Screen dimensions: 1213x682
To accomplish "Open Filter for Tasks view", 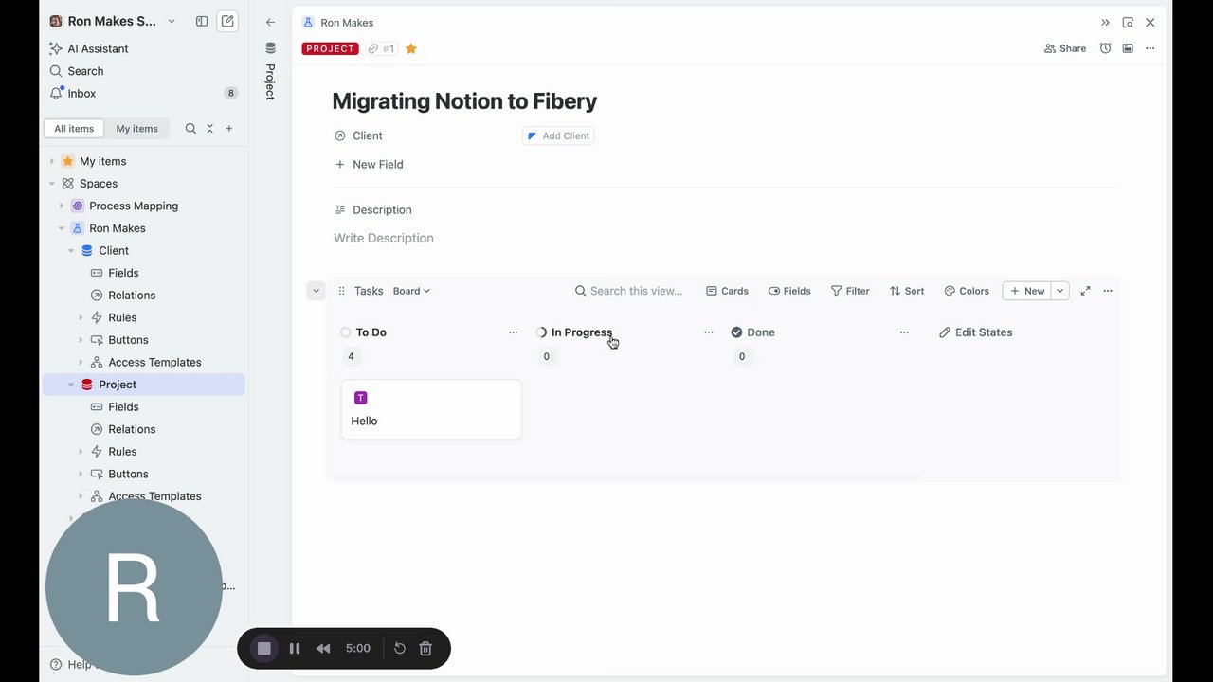I will tap(850, 291).
